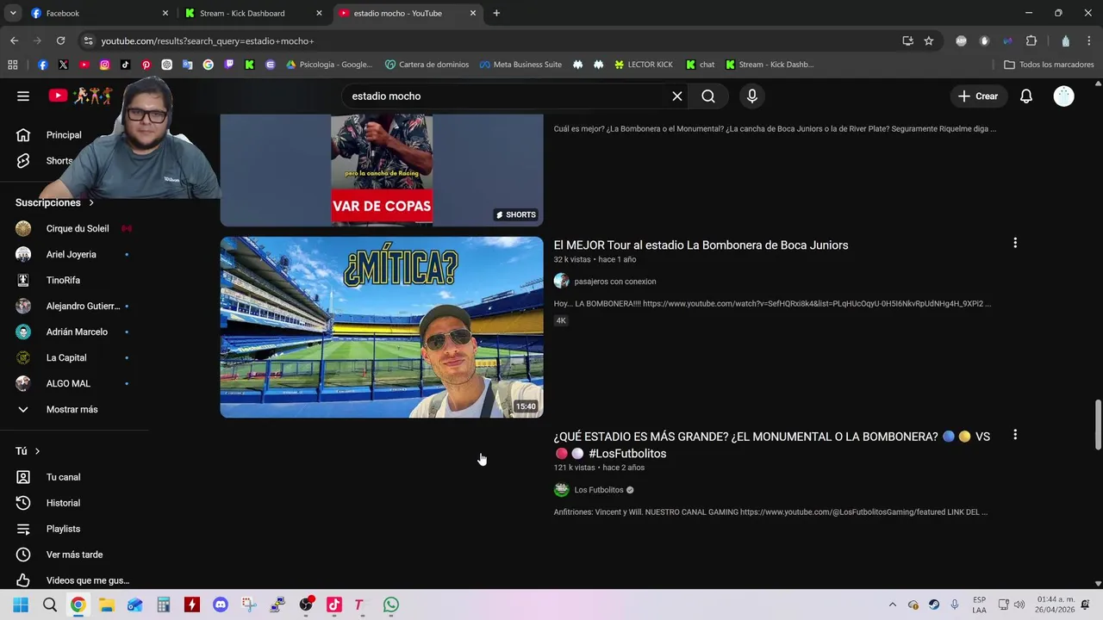The image size is (1103, 620).
Task: Open Calculator from the taskbar
Action: point(164,604)
